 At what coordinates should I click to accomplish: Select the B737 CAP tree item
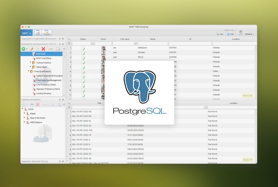click(41, 54)
